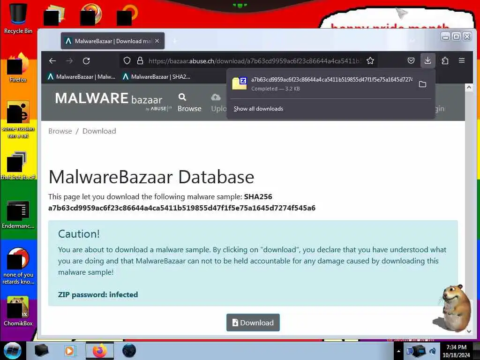Screen dimensions: 480x360
Task: Select 'that but its c#' desktop icon
Action: 18,165
